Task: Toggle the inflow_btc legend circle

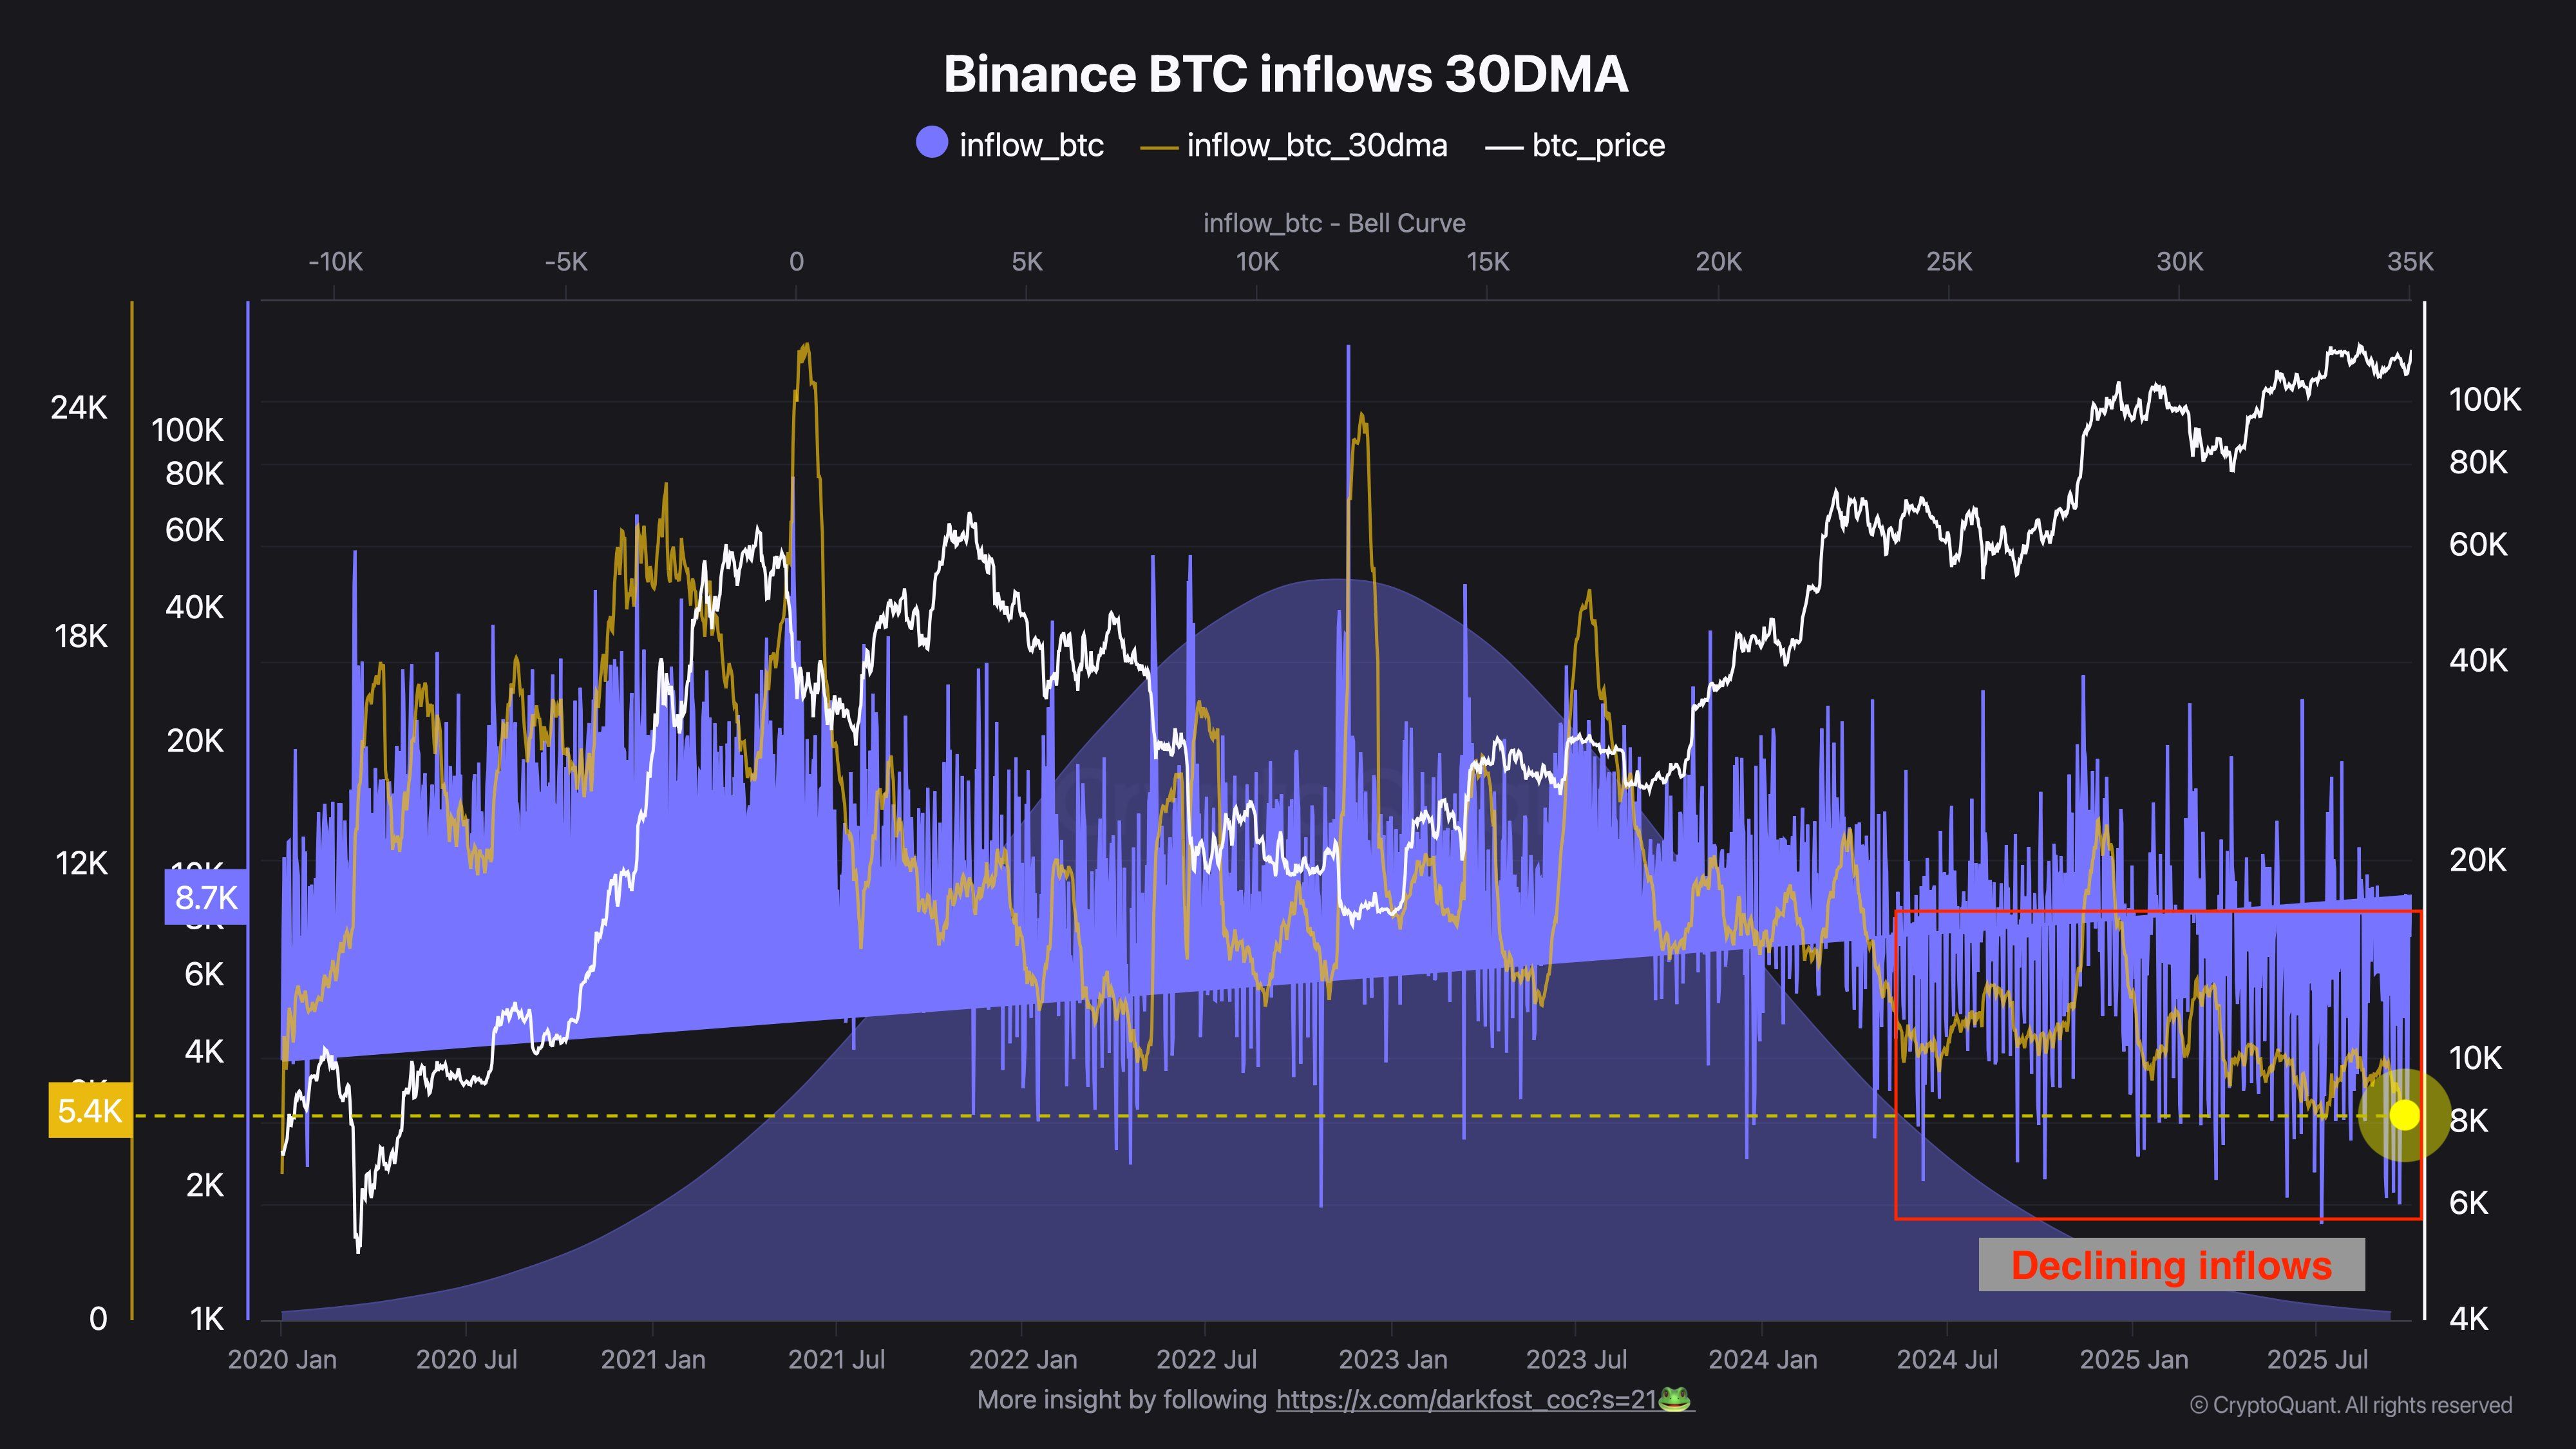Action: tap(931, 143)
